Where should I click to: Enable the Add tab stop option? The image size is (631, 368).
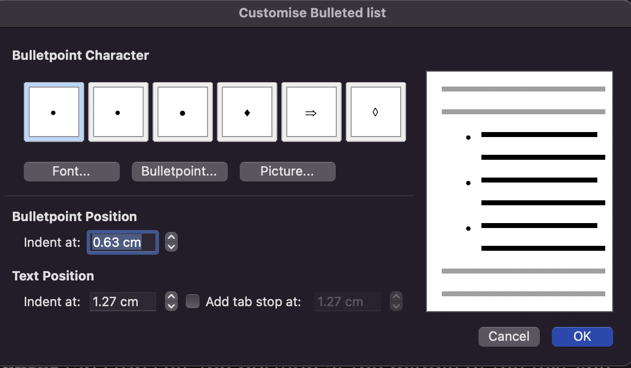(192, 301)
